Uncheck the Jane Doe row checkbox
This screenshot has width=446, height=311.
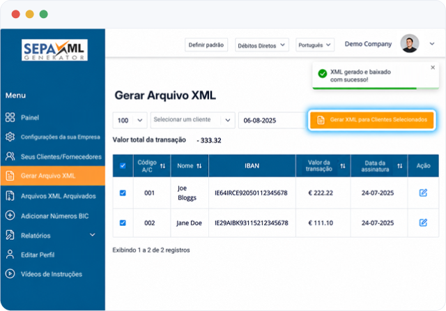(x=123, y=223)
